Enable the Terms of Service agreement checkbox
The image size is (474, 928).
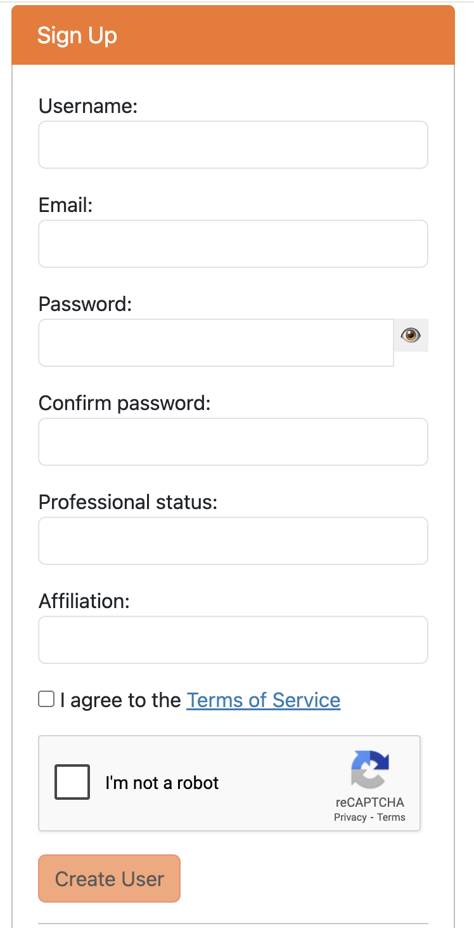46,698
